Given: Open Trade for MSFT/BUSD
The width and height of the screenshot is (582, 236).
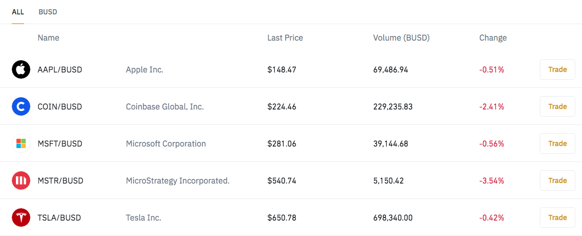Looking at the screenshot, I should [557, 143].
